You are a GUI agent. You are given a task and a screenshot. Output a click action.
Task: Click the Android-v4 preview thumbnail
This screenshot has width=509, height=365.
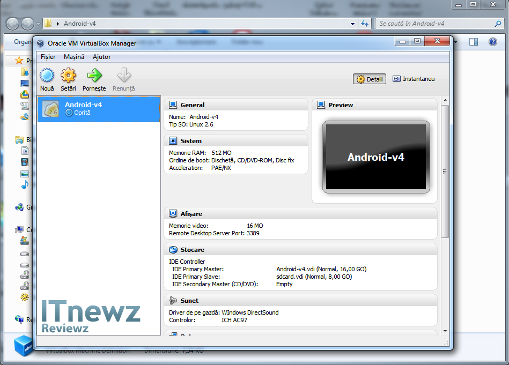[376, 157]
